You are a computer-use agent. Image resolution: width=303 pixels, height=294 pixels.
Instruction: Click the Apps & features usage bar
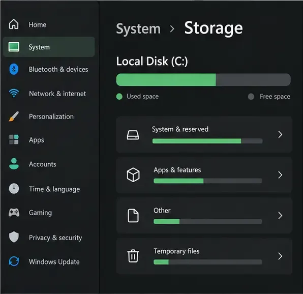coord(208,181)
